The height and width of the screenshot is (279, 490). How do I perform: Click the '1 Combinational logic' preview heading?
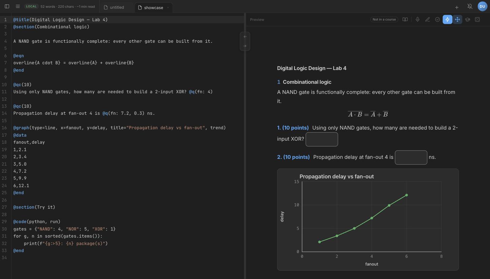click(x=304, y=82)
